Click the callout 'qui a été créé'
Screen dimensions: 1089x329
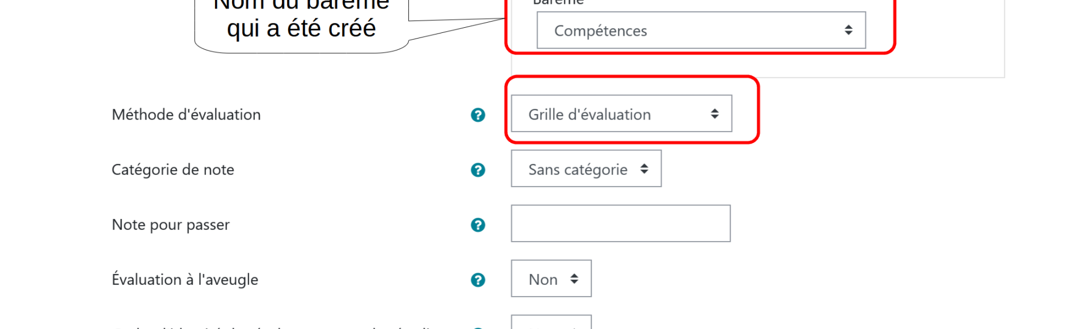pos(301,28)
